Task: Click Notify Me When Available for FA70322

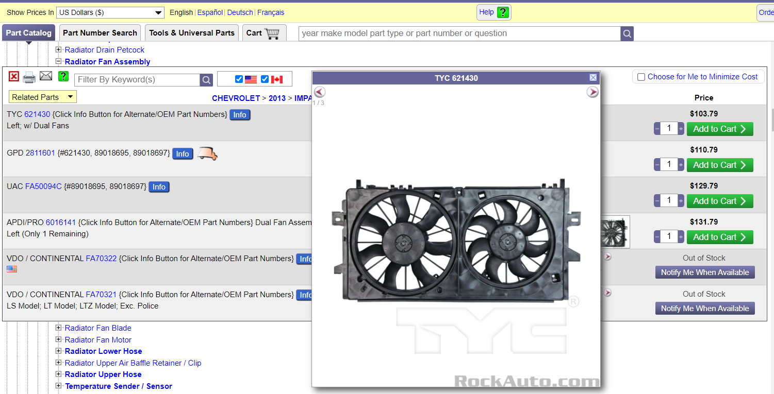Action: (x=705, y=272)
